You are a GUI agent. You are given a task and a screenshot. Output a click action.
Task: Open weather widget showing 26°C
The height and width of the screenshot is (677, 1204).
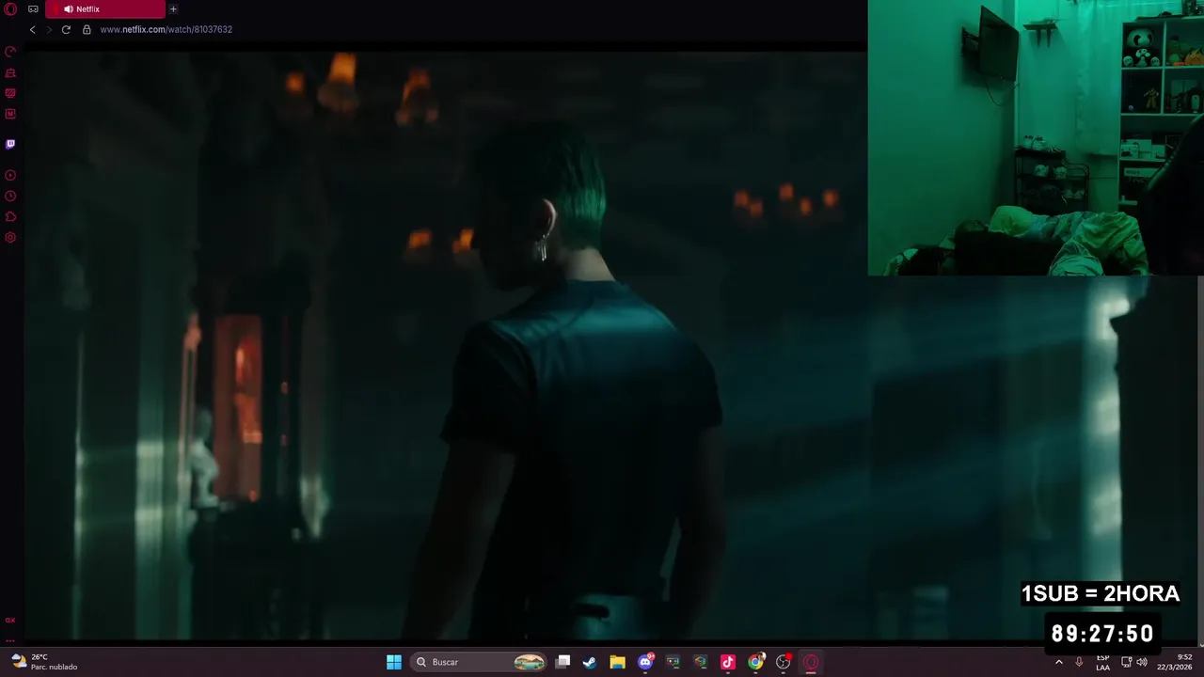point(44,662)
